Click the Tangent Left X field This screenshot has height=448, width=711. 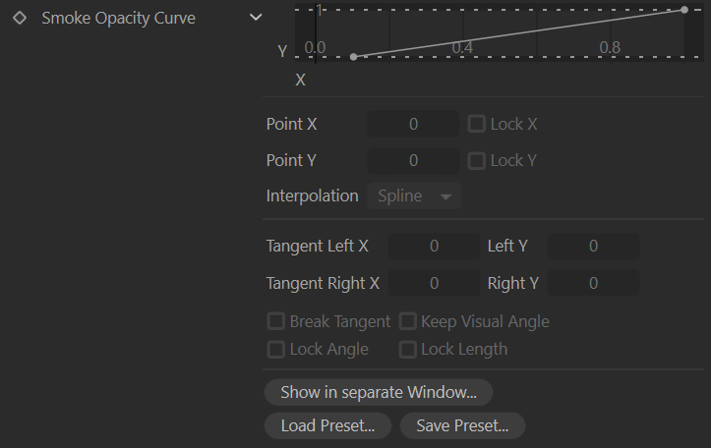point(434,246)
